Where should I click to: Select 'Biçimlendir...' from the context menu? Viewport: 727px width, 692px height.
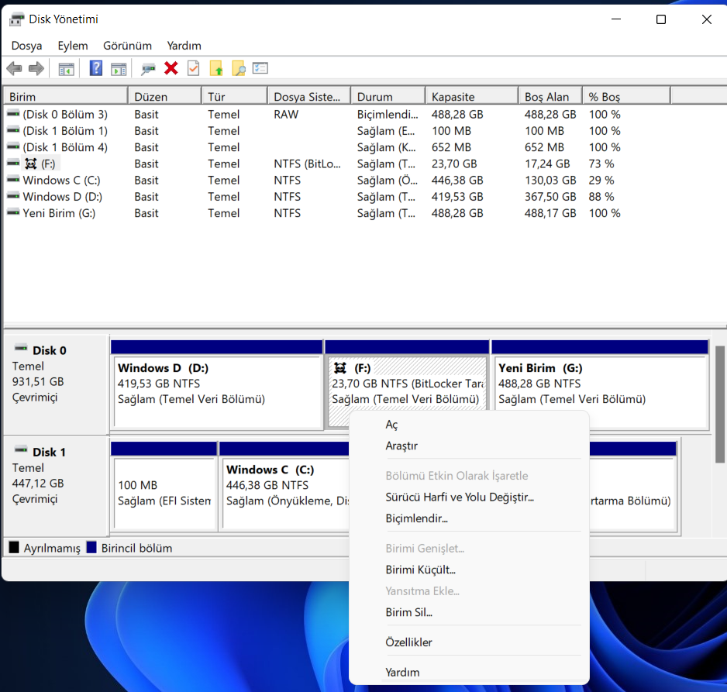click(x=416, y=518)
